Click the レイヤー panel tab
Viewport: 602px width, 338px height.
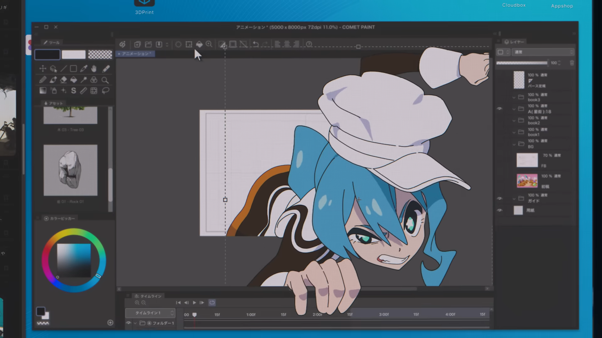coord(514,42)
